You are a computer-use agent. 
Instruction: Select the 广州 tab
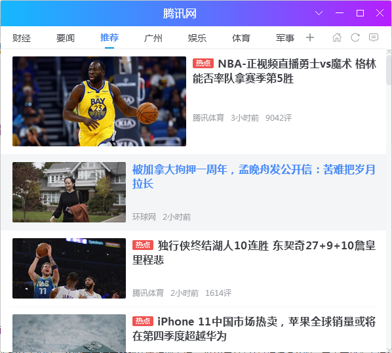click(153, 38)
